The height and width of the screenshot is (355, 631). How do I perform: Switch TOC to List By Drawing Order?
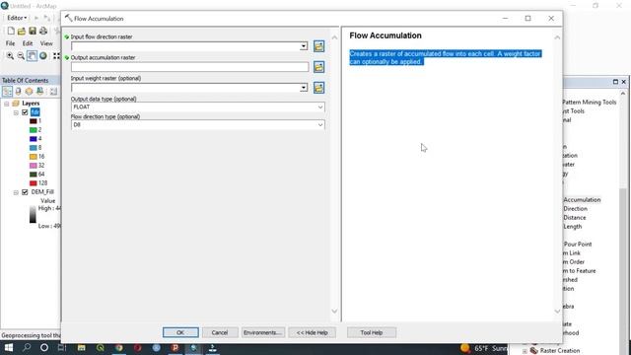pos(7,92)
